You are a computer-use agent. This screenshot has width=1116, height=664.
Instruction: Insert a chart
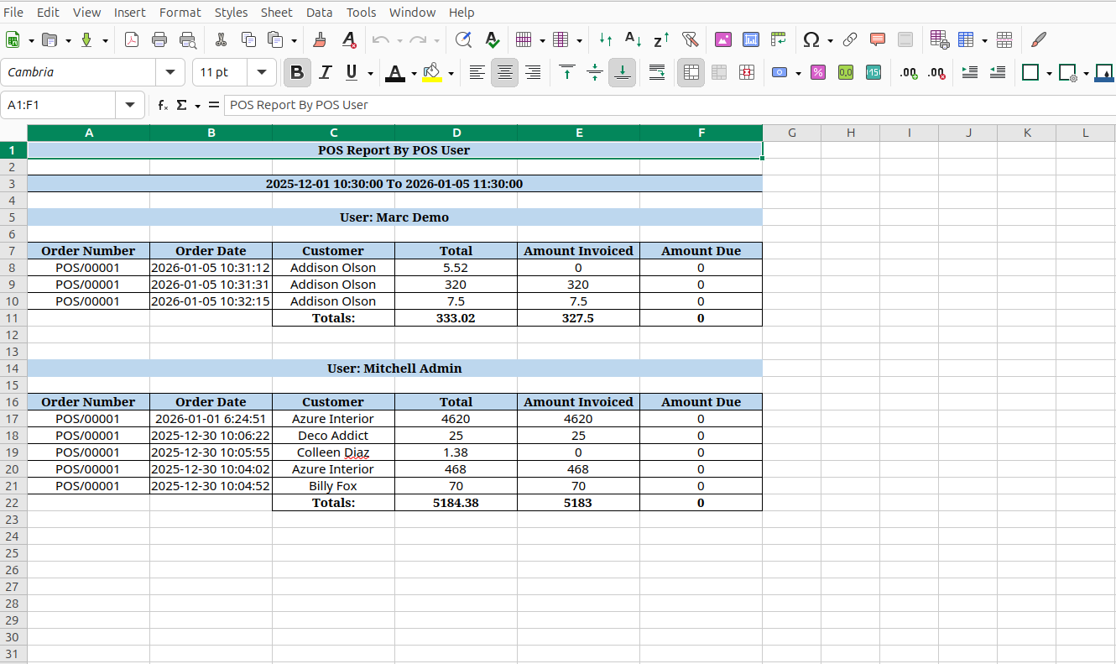[x=751, y=39]
